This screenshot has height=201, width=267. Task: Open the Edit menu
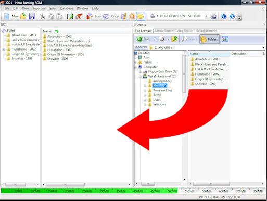[16, 8]
